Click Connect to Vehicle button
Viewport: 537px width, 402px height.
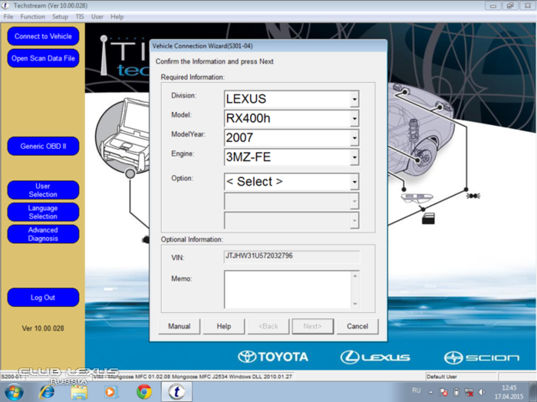tap(43, 36)
